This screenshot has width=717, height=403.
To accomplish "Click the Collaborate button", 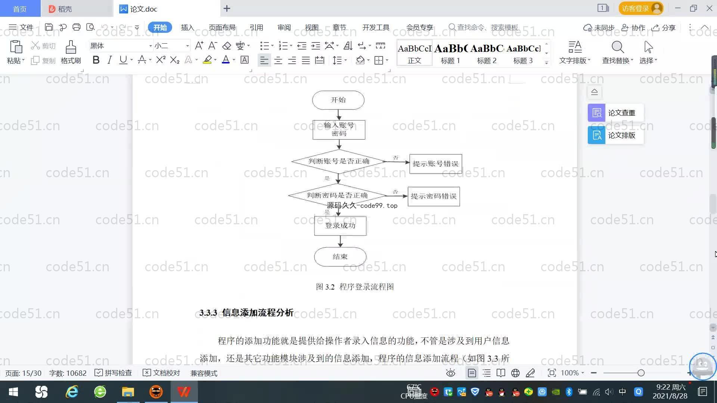I will pos(633,28).
